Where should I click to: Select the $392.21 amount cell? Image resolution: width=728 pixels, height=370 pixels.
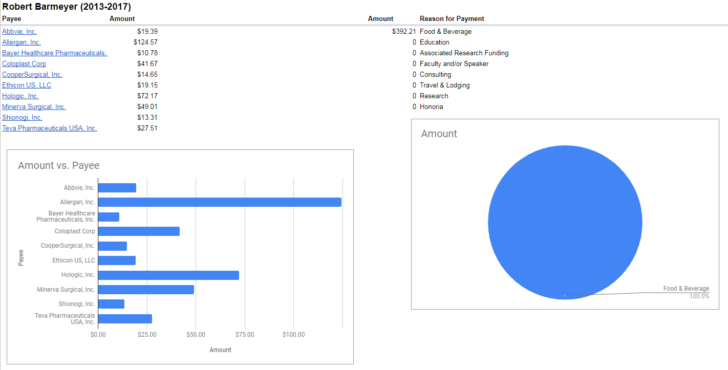(x=403, y=32)
